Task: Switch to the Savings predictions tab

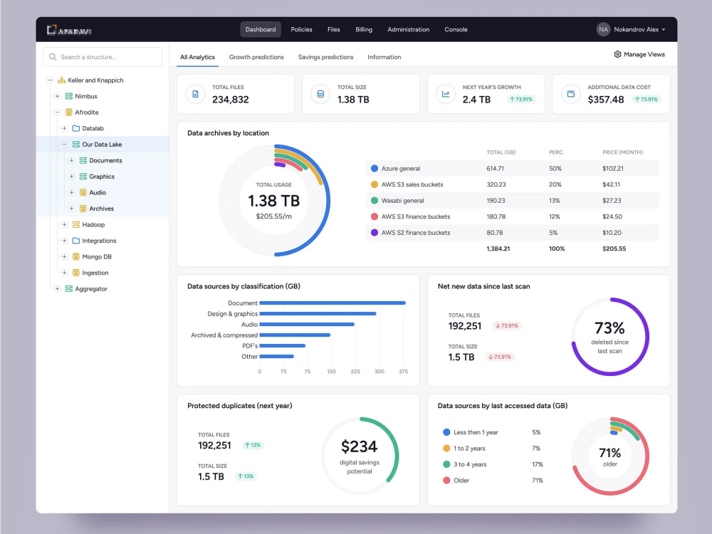Action: click(325, 57)
